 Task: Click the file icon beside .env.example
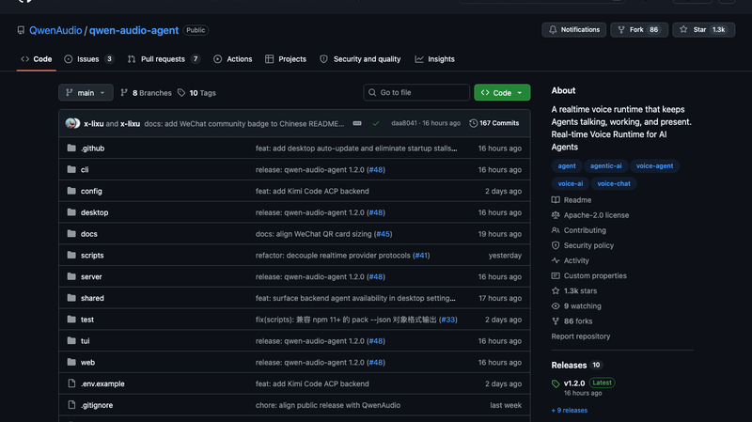(71, 383)
